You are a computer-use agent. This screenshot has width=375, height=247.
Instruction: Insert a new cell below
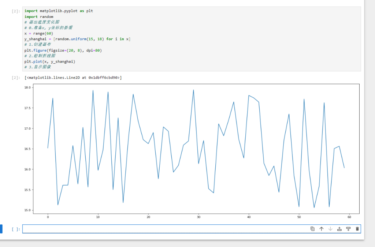(348, 229)
